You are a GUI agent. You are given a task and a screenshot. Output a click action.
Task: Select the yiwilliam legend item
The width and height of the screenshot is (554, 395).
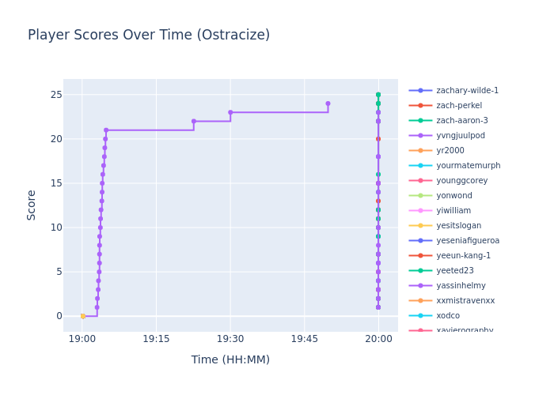pyautogui.click(x=453, y=211)
